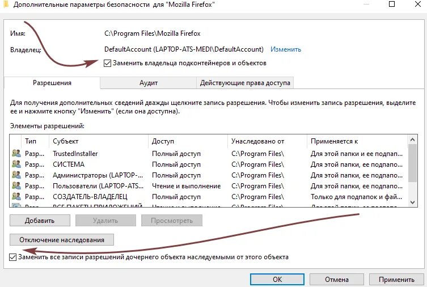Click 'Для этой папки и ее подпап...' cell for TrustedInstaller
427x287 pixels.
tap(356, 154)
